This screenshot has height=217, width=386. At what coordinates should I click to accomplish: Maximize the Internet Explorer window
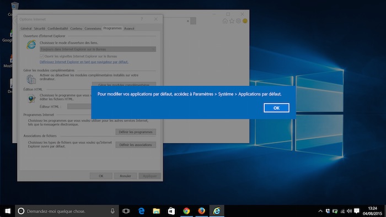[228, 14]
